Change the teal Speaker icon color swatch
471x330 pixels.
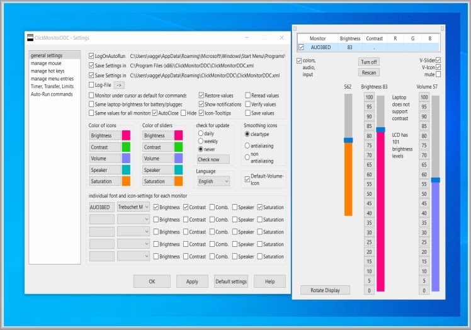click(x=126, y=170)
